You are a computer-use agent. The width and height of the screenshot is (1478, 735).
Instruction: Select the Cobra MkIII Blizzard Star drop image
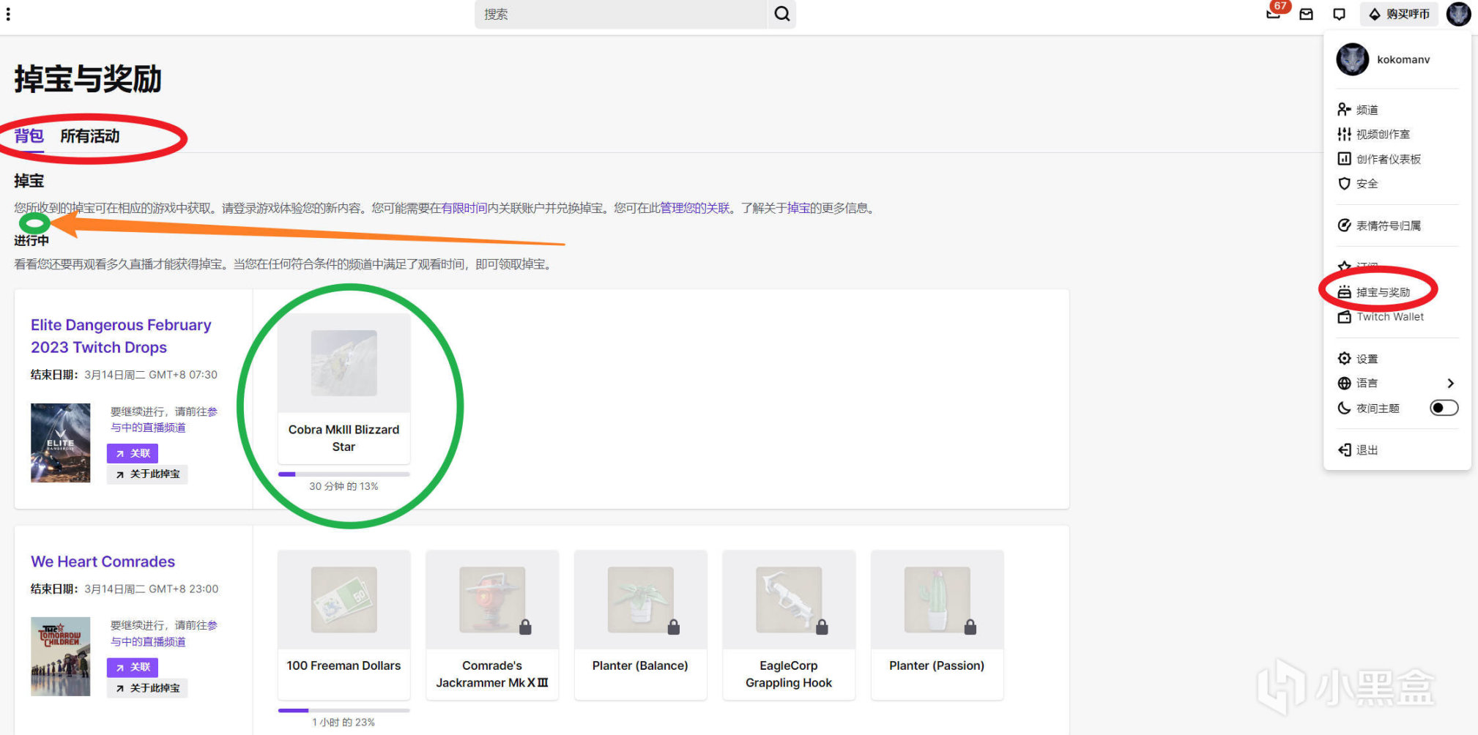click(343, 363)
